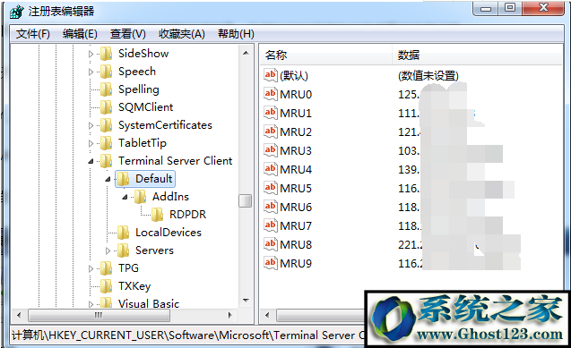Click tree pane scroll left arrow
Image resolution: width=571 pixels, height=348 pixels.
pyautogui.click(x=19, y=315)
